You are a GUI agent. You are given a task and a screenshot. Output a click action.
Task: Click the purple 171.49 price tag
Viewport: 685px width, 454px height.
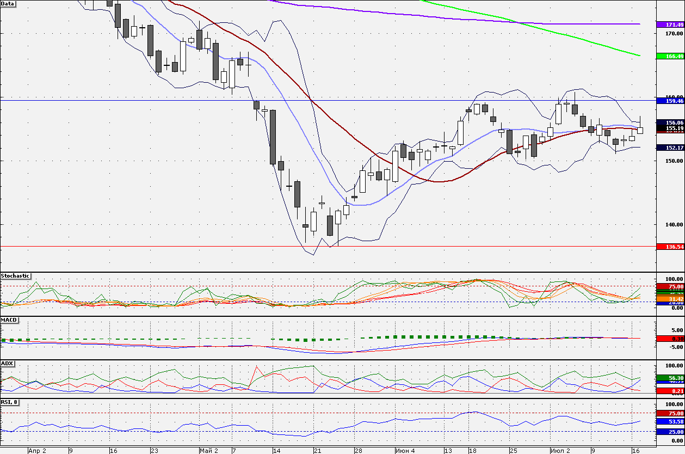671,25
